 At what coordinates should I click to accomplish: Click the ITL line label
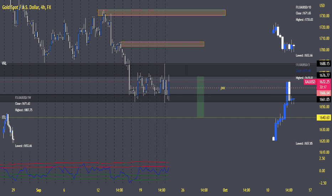coord(4,117)
